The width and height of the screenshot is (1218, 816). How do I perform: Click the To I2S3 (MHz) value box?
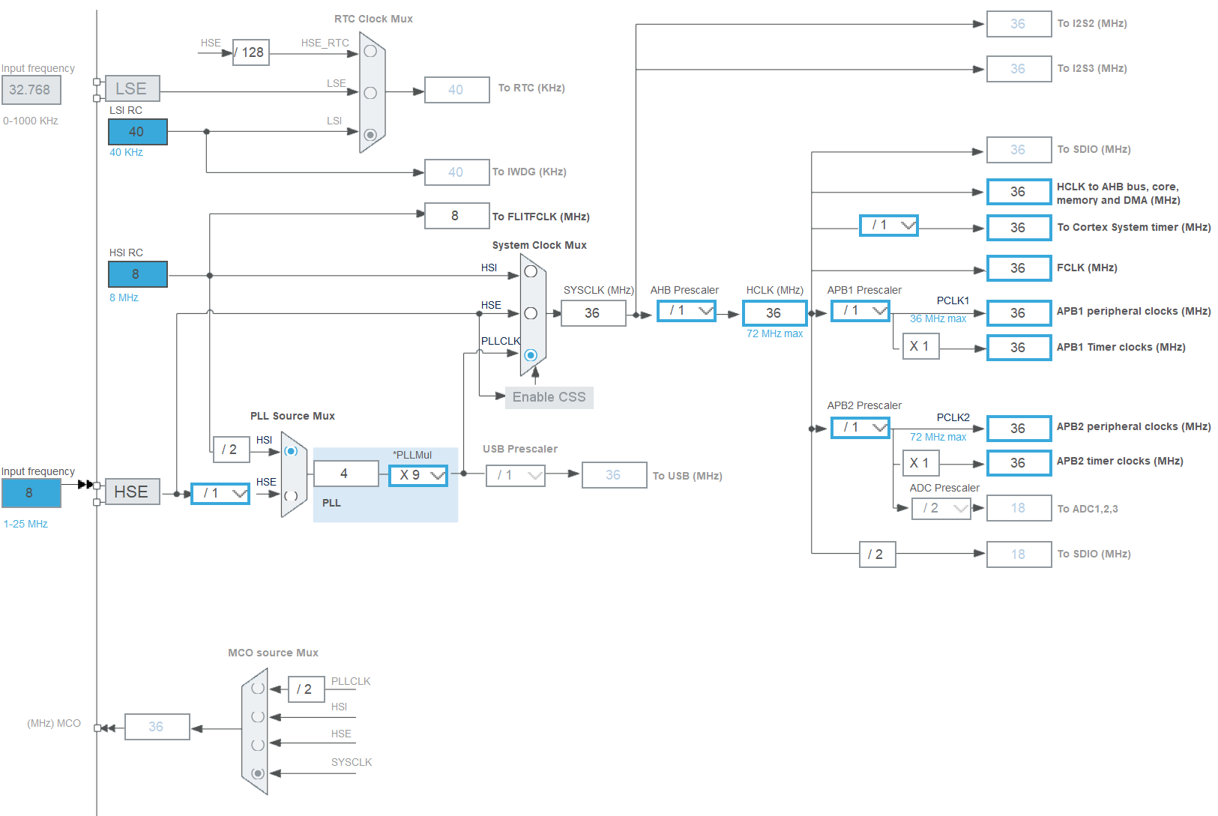[x=1019, y=69]
